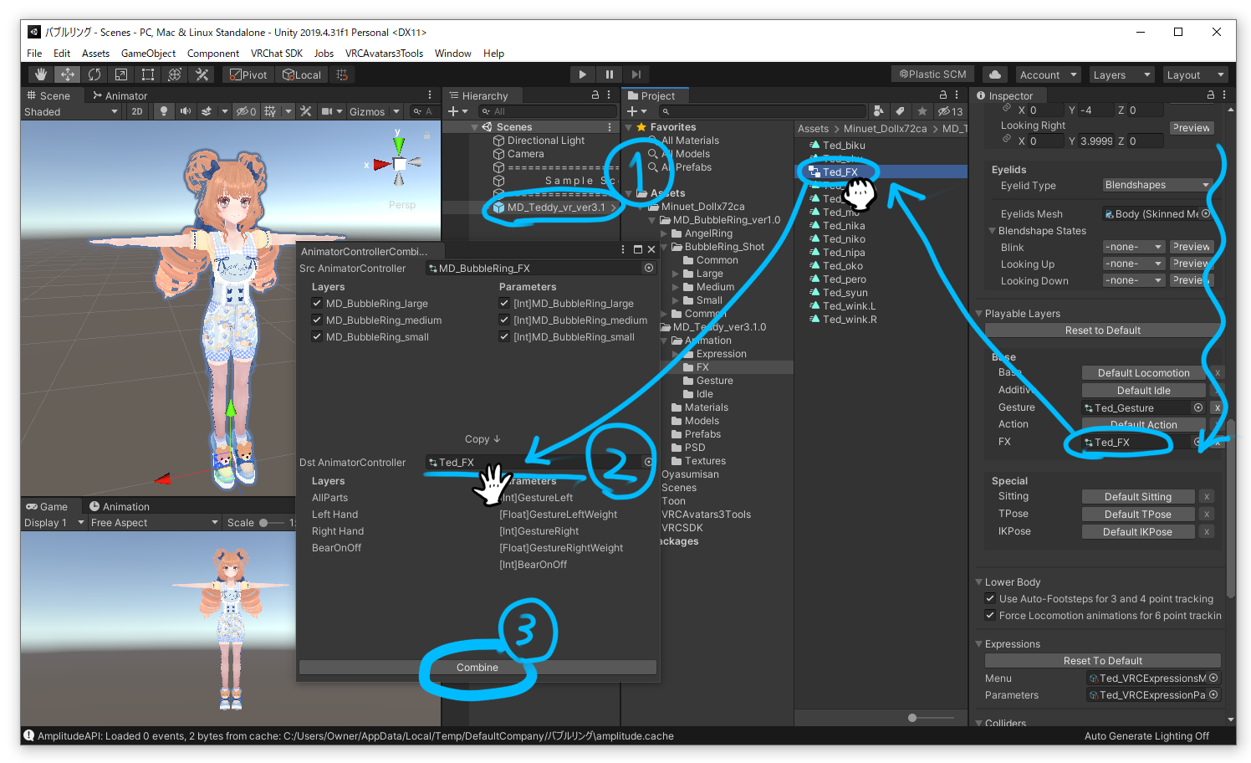The image size is (1251, 763).
Task: Expand BubbleRing_Shot Large folder
Action: (676, 274)
